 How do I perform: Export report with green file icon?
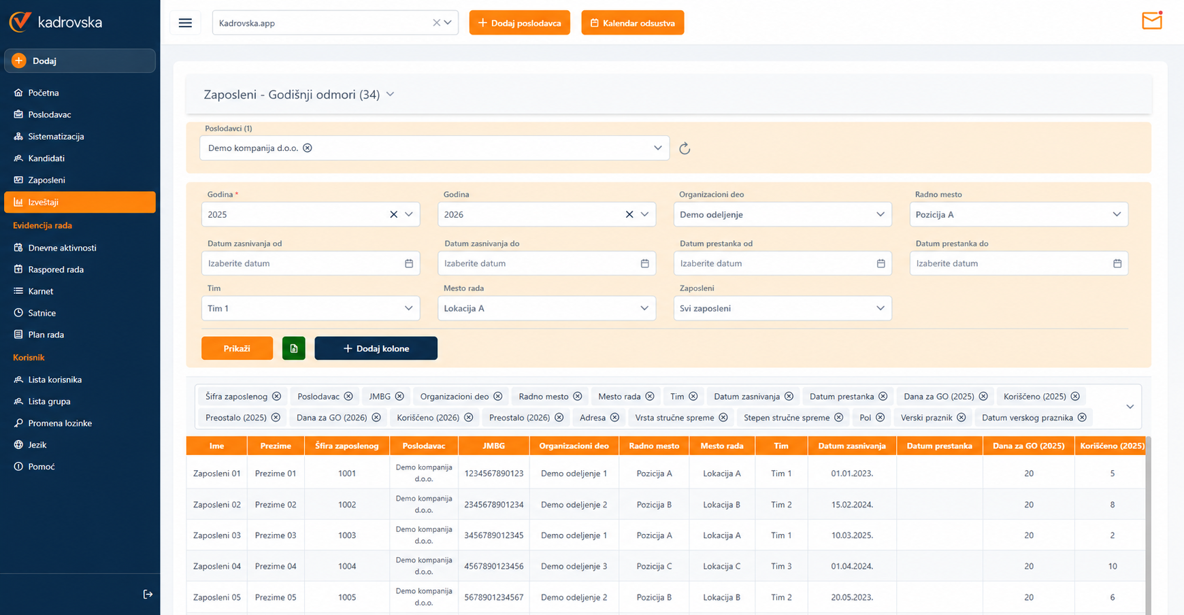(x=294, y=348)
